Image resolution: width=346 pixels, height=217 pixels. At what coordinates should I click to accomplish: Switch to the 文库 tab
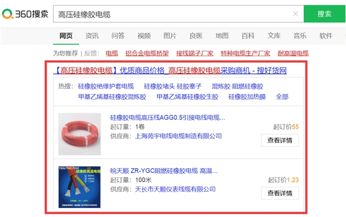pos(274,36)
